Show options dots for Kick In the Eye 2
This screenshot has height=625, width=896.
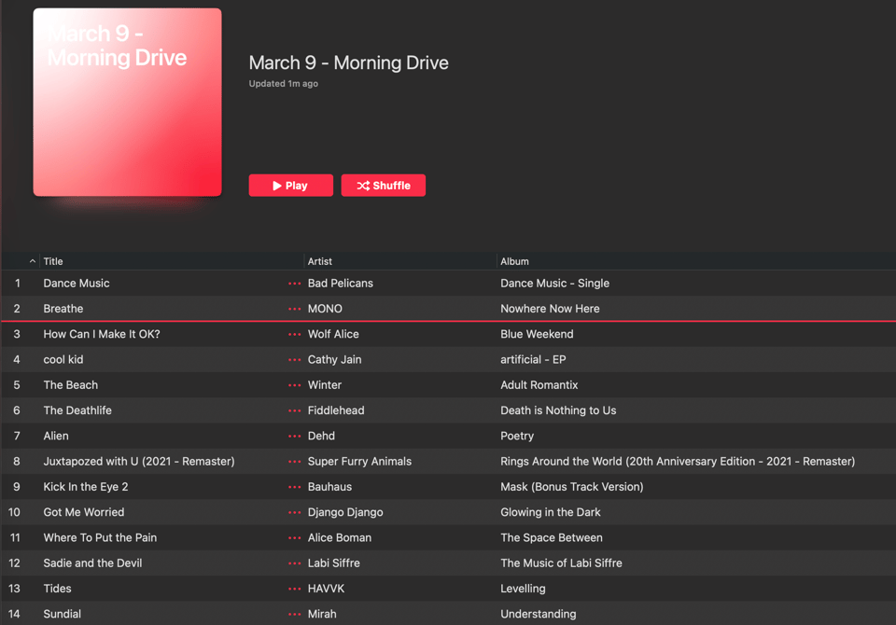[x=295, y=487]
